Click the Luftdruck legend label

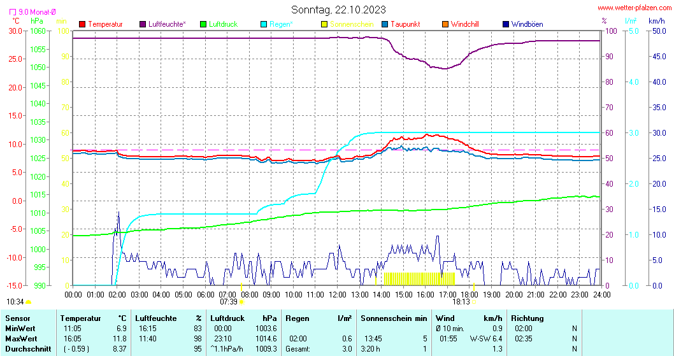[223, 24]
